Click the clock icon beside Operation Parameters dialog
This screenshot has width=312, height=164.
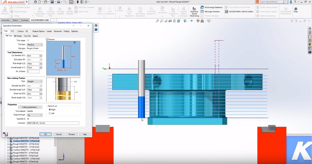pyautogui.click(x=96, y=26)
